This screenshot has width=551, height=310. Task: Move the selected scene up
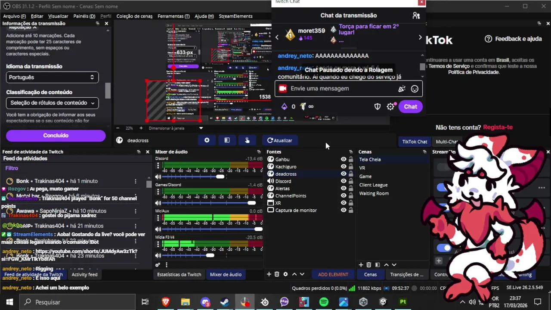[x=386, y=265]
